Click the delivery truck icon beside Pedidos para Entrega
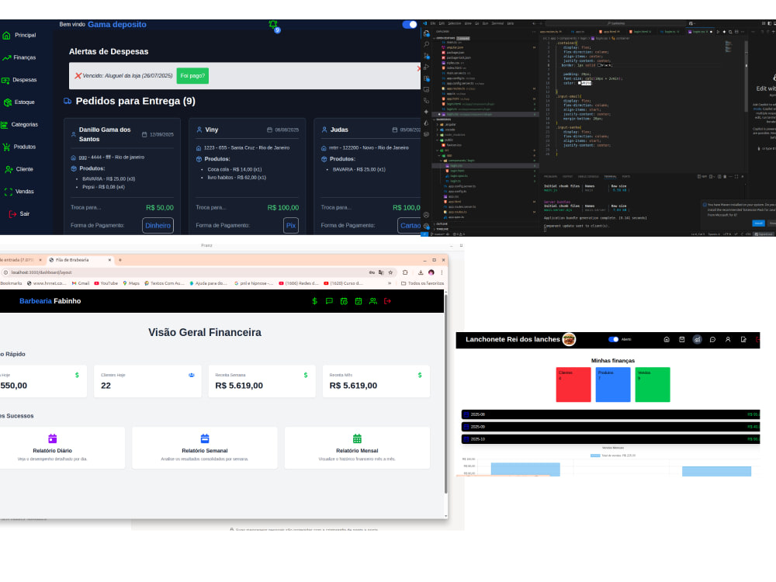Image resolution: width=776 pixels, height=582 pixels. 68,101
